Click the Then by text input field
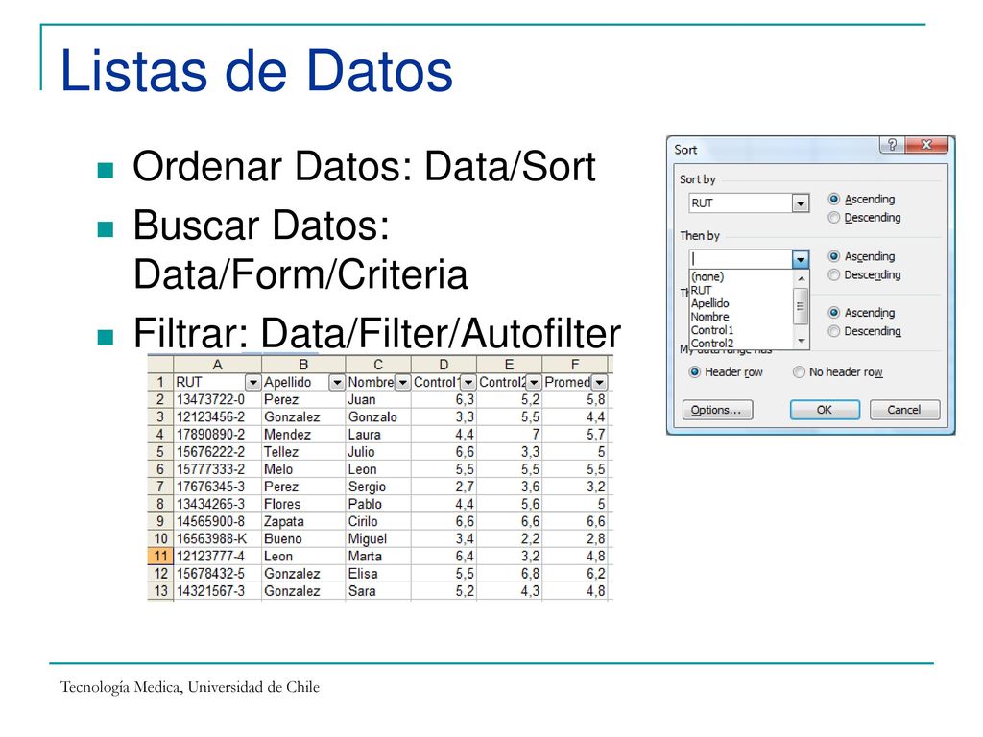This screenshot has height=737, width=983. pyautogui.click(x=740, y=259)
